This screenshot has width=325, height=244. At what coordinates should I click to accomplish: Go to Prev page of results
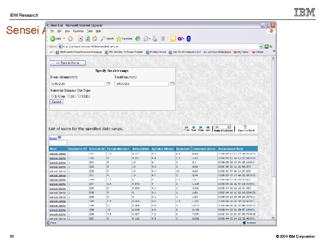pos(194,128)
